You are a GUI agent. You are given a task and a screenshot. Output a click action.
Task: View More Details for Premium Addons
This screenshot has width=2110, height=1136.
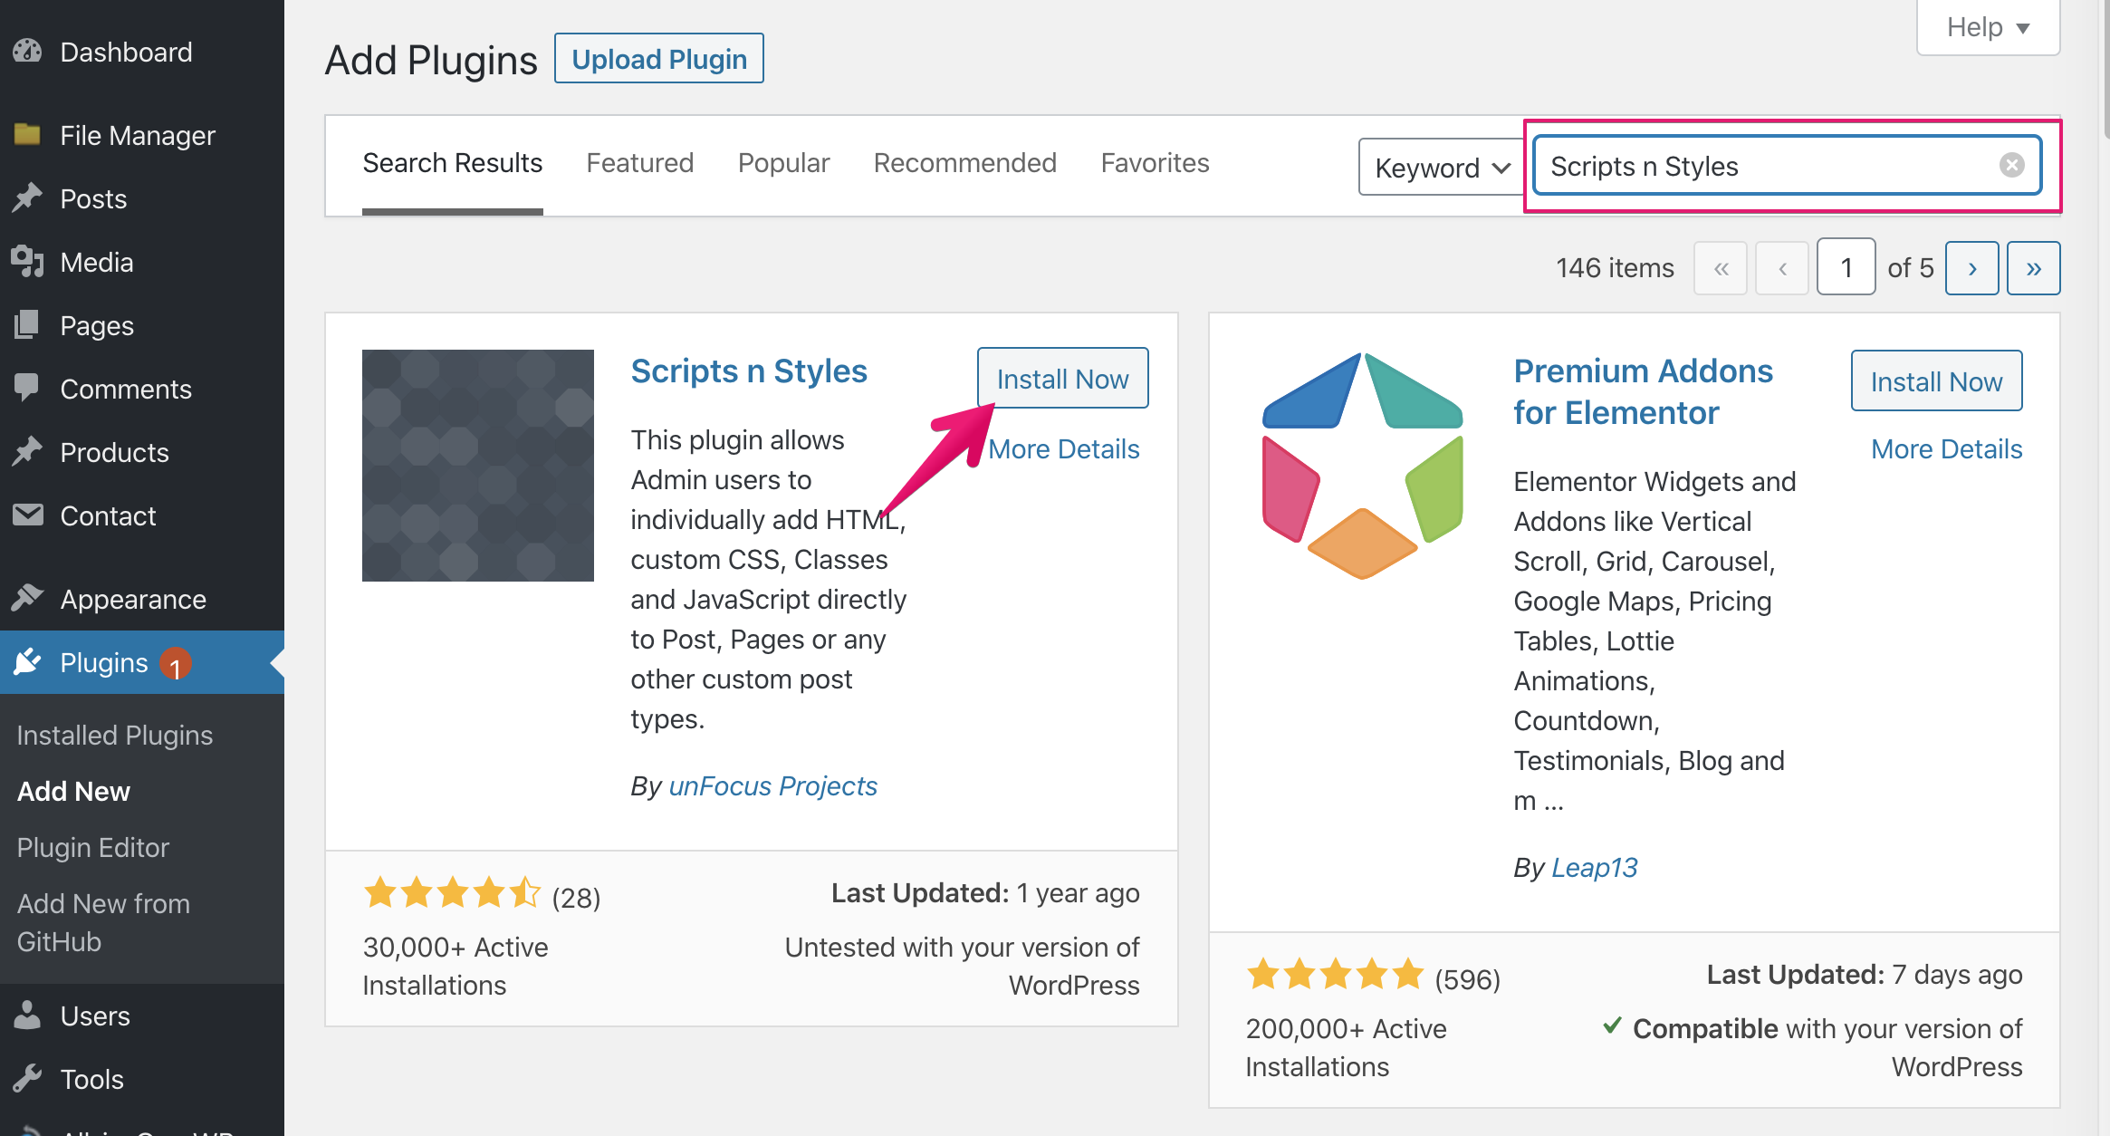point(1947,449)
